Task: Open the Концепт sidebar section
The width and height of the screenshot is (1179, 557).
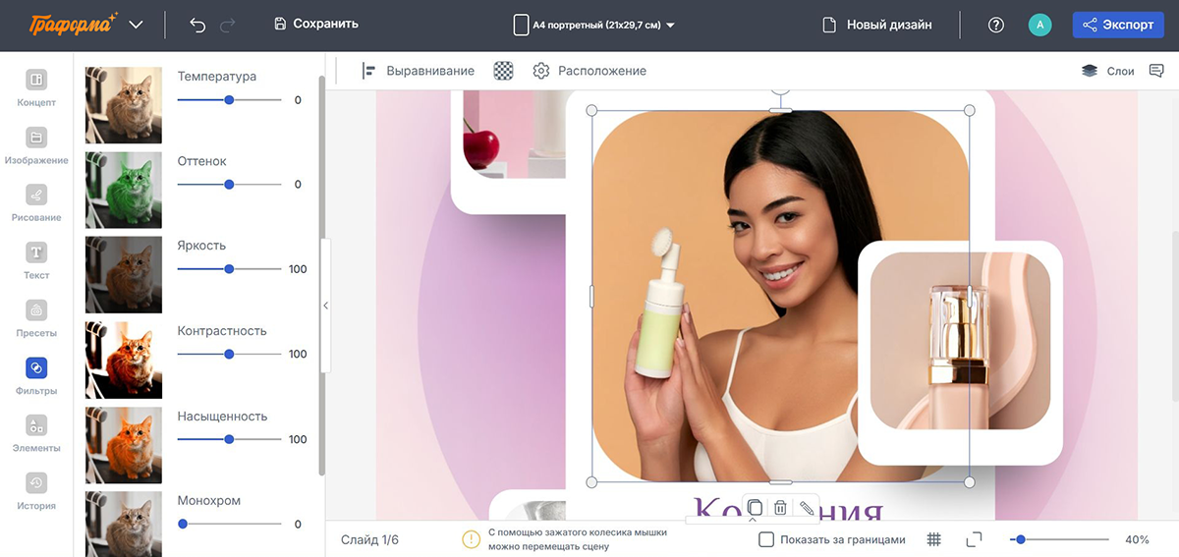Action: pos(36,87)
